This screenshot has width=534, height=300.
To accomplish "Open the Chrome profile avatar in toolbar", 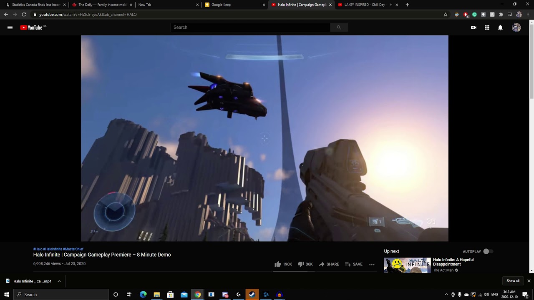I will click(x=519, y=14).
